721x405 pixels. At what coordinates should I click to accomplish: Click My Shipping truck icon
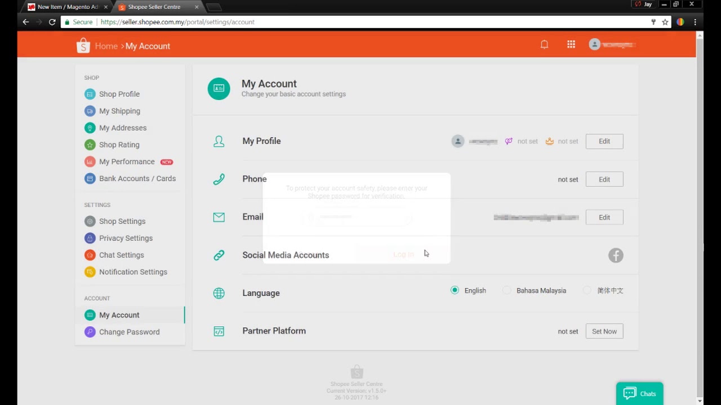point(90,111)
